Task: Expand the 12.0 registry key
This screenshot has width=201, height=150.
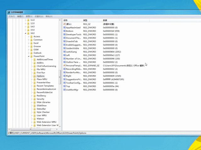Action: click(x=25, y=23)
